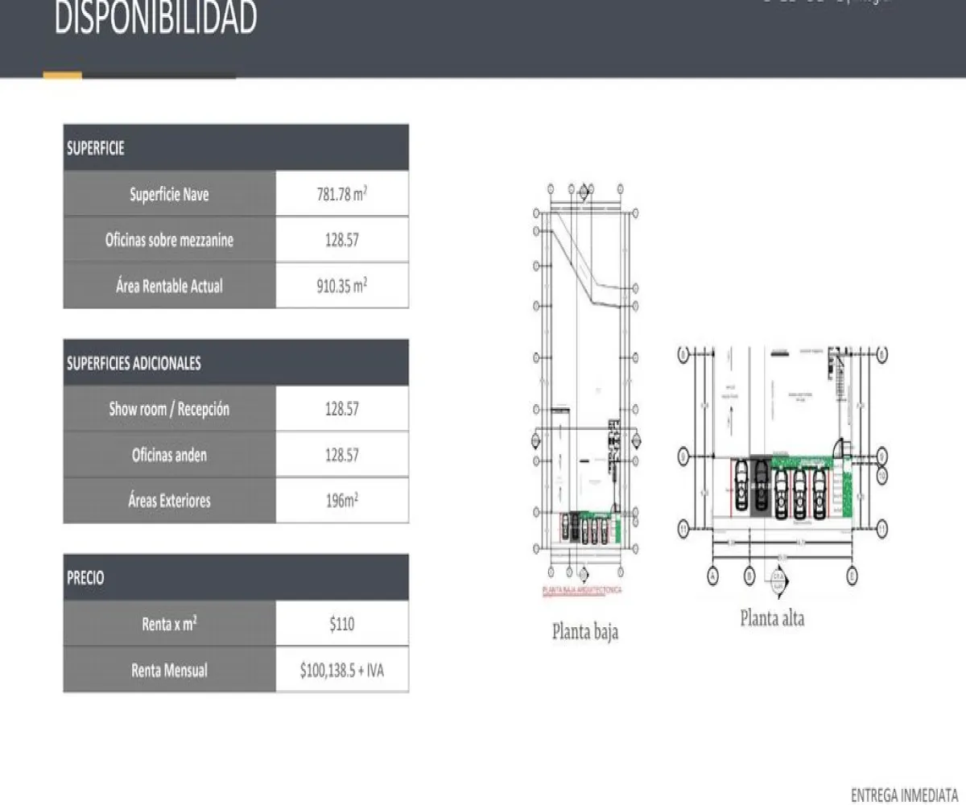The height and width of the screenshot is (805, 966).
Task: Click the yellow accent bar under the title
Action: tap(62, 76)
